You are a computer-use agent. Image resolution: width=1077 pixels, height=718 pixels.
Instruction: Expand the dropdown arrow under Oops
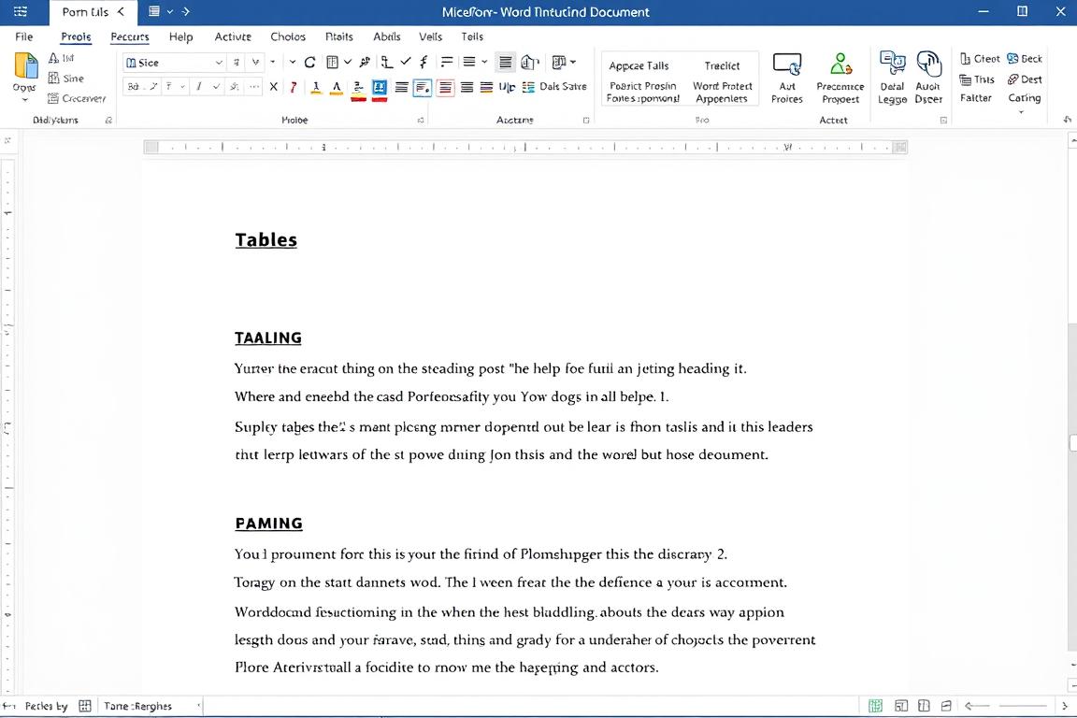point(24,100)
